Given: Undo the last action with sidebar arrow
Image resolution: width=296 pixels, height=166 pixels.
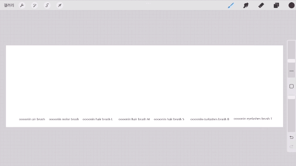Looking at the screenshot, I should [291, 137].
